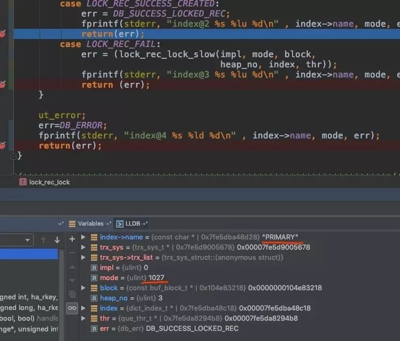Switch to the LLDB tab
The width and height of the screenshot is (400, 341).
132,223
